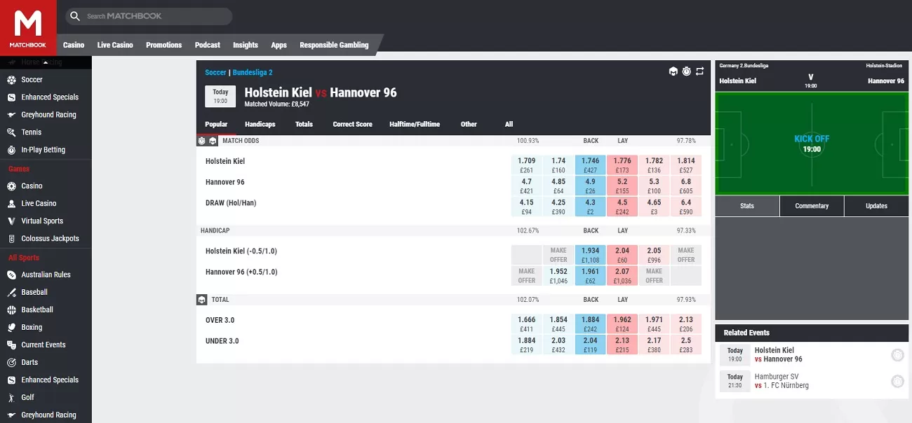Click Baseball bat icon in sidebar

pyautogui.click(x=11, y=293)
